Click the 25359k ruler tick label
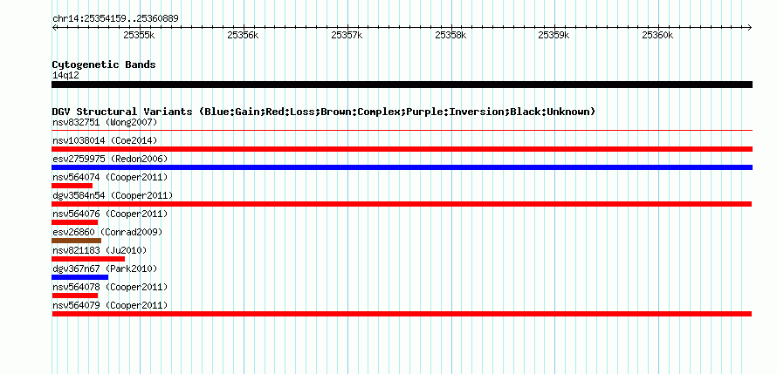 (x=554, y=35)
